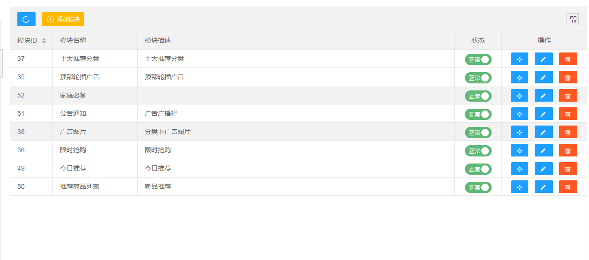589x260 pixels.
Task: Open the column filter grid icon
Action: pos(573,19)
